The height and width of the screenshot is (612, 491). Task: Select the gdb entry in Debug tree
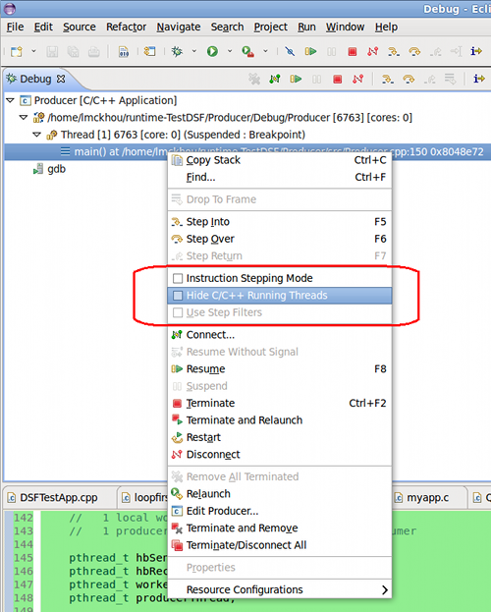tap(56, 169)
